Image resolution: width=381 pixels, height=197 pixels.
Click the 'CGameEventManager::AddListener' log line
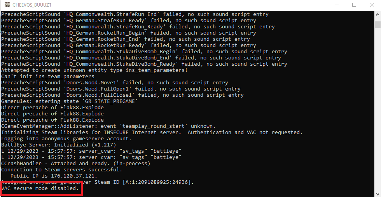pos(108,126)
